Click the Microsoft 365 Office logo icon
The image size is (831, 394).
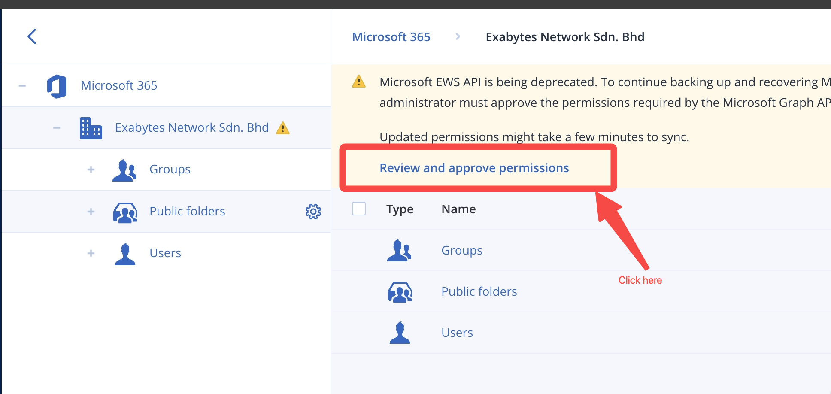[x=57, y=86]
